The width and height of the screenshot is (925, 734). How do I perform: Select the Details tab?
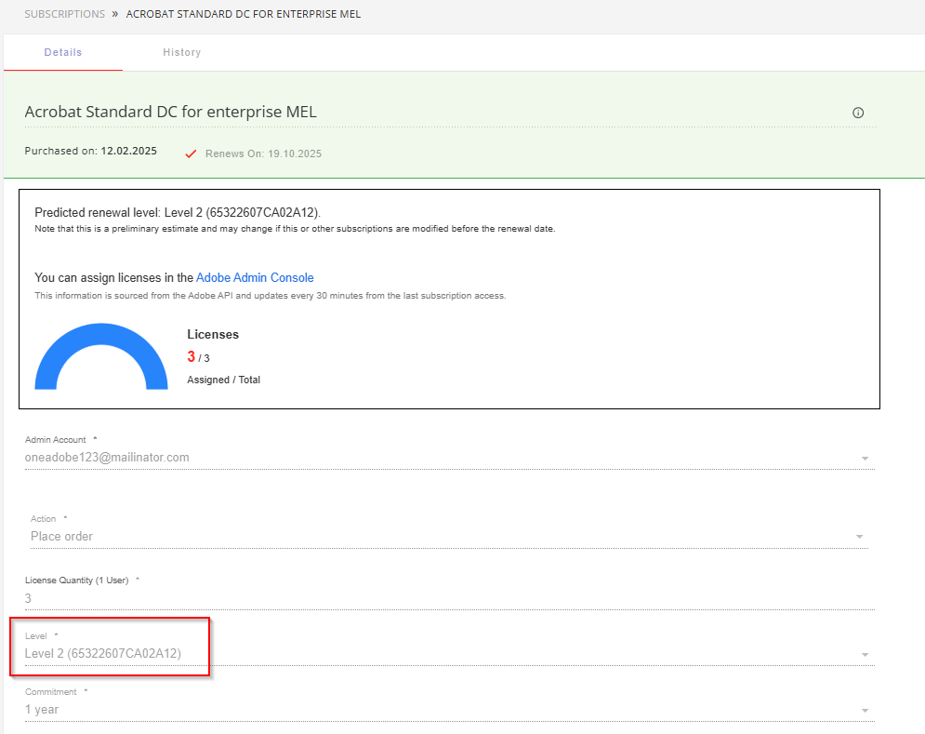pyautogui.click(x=63, y=52)
